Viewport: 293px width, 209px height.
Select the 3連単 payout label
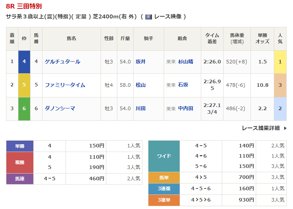164,200
